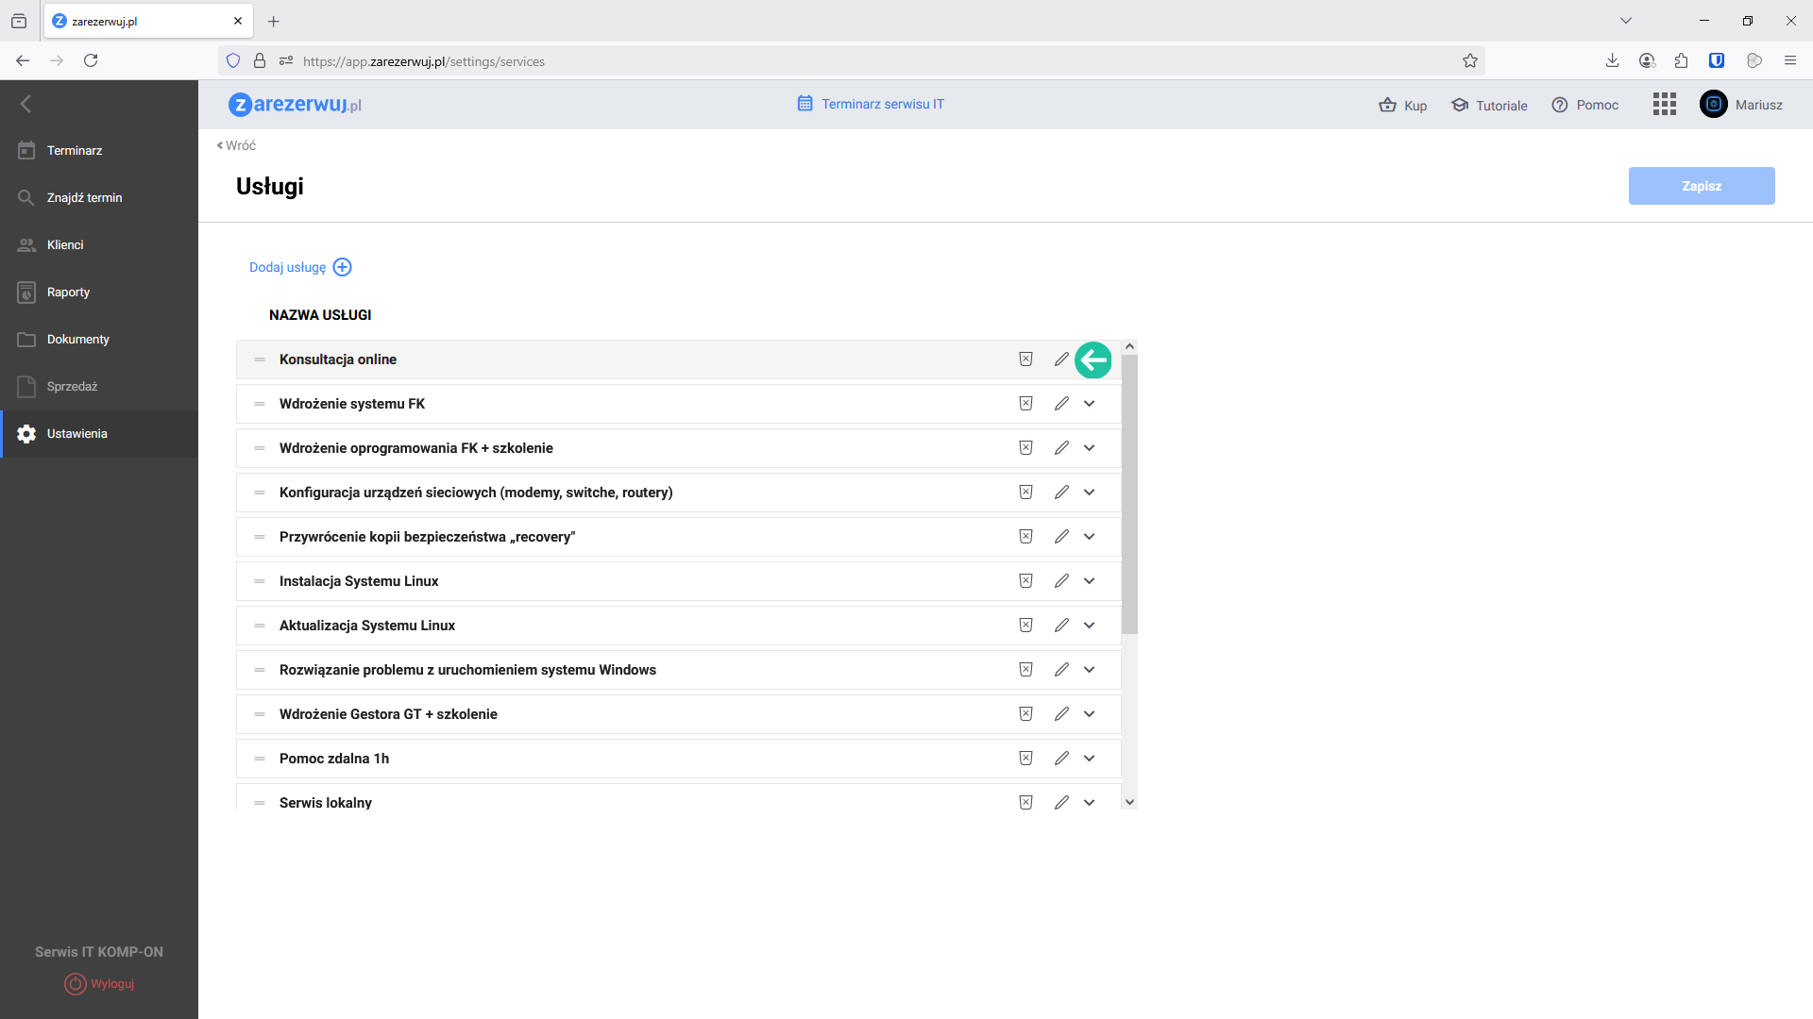
Task: Delete Konfiguracja urządzeń sieciowych service
Action: (x=1025, y=493)
